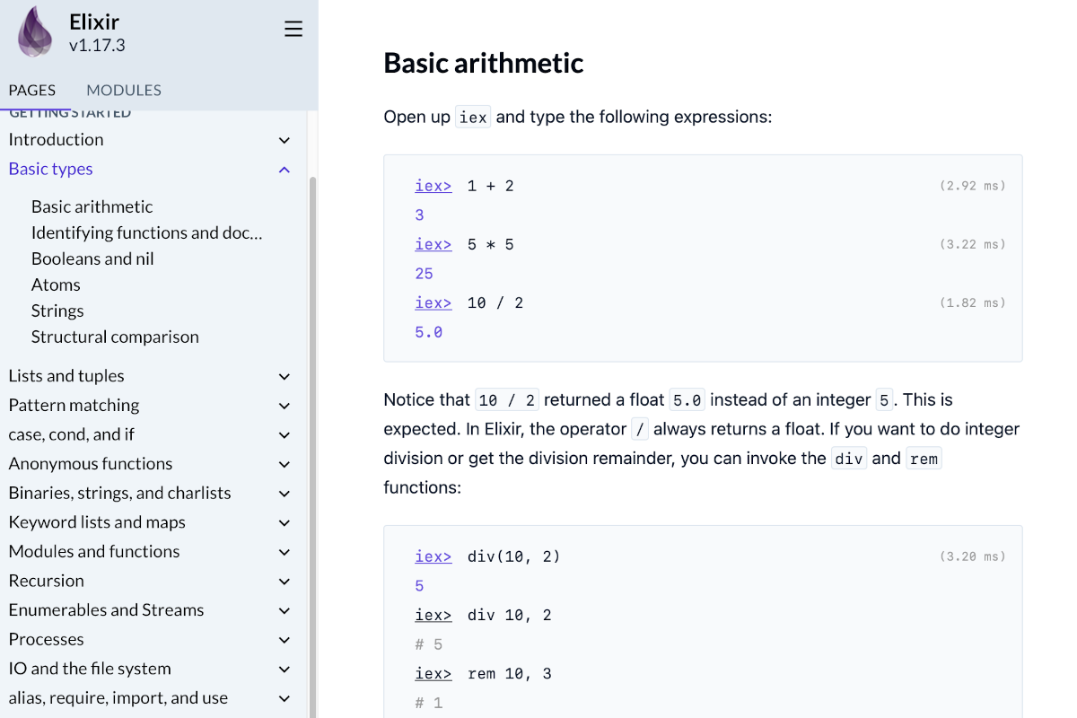This screenshot has height=718, width=1077.
Task: Click the (1.82 ms) timing label
Action: [x=973, y=302]
